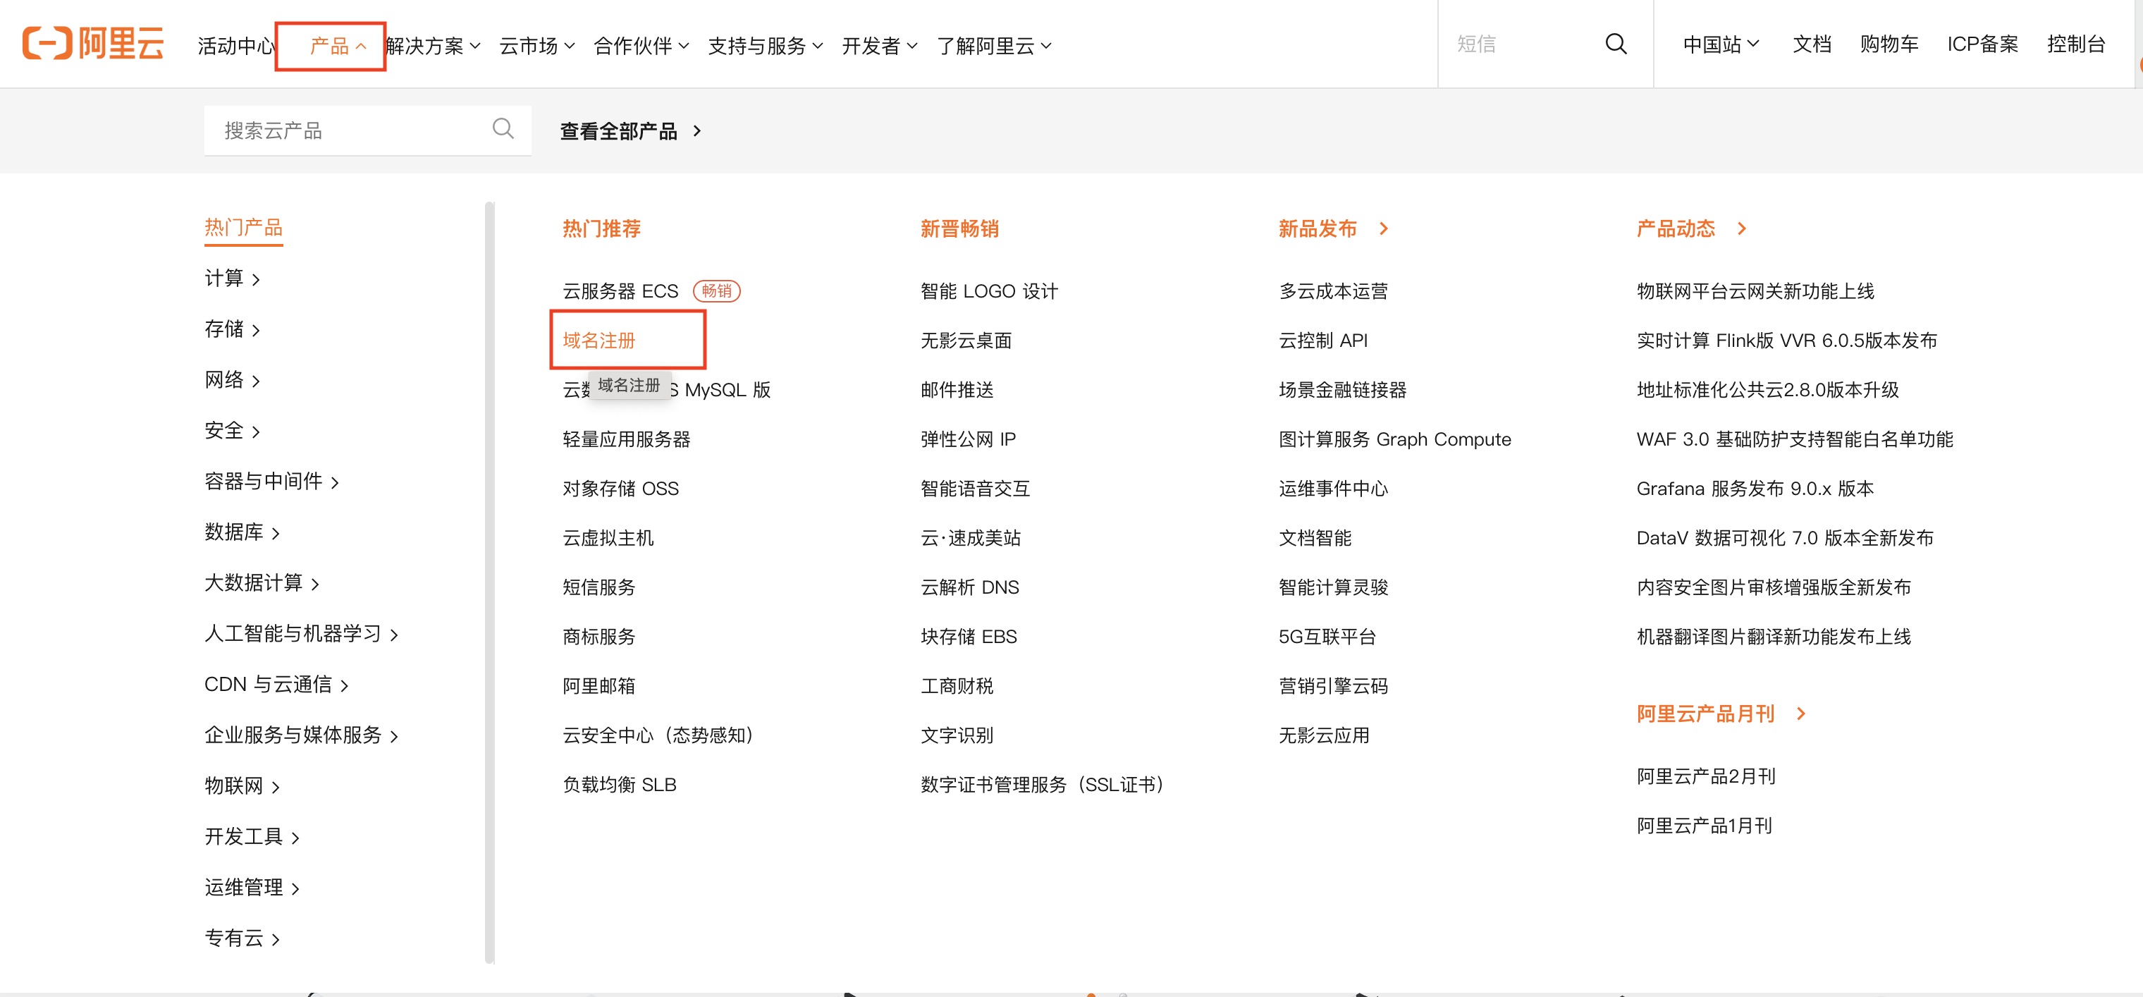The width and height of the screenshot is (2143, 997).
Task: Click the category list scrollbar
Action: pyautogui.click(x=489, y=582)
